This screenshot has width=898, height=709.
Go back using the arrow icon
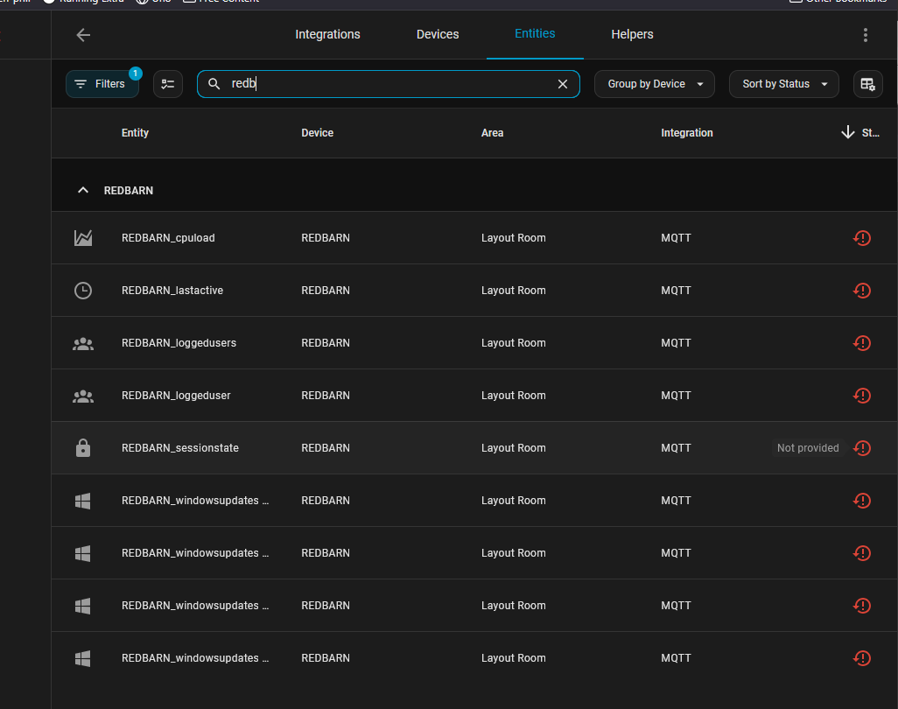tap(83, 35)
